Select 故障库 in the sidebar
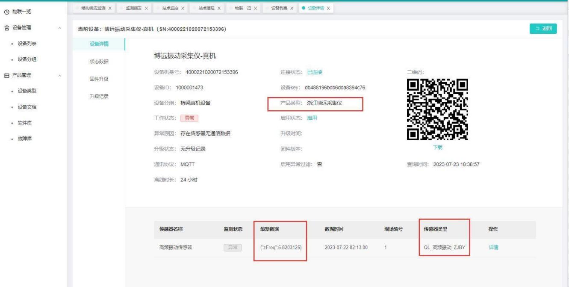The image size is (569, 287). tap(25, 139)
